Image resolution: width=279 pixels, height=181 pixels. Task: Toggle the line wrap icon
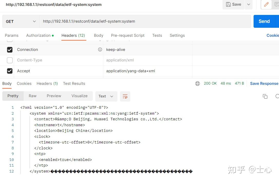125,96
